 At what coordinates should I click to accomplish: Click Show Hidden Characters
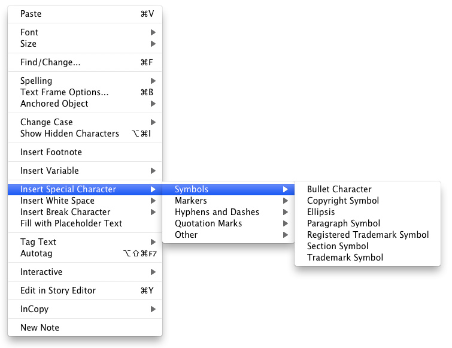(69, 134)
